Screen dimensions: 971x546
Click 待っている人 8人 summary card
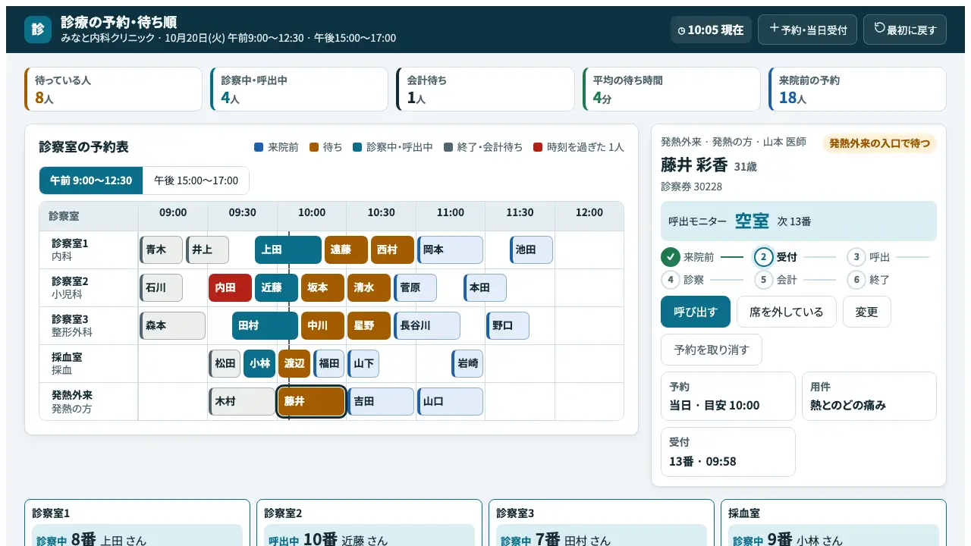coord(113,89)
